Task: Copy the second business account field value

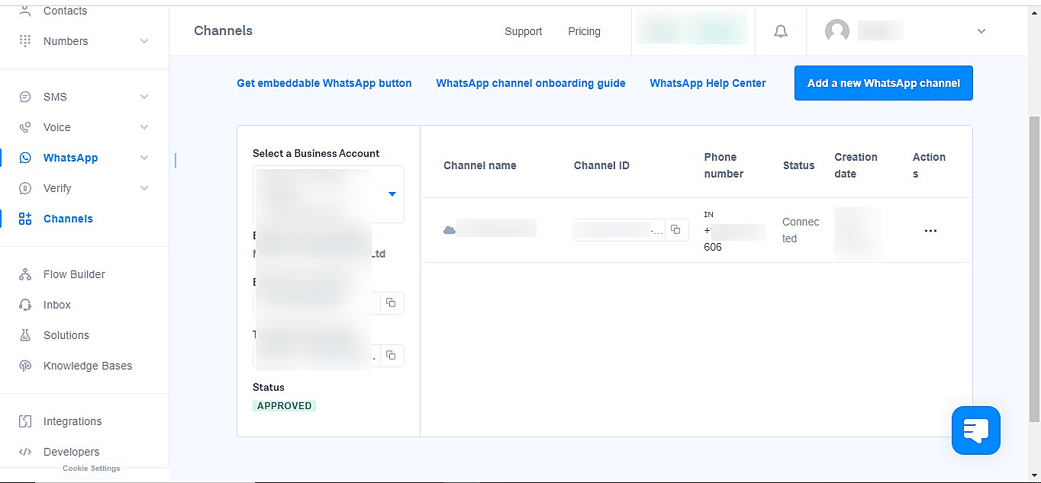Action: point(391,355)
